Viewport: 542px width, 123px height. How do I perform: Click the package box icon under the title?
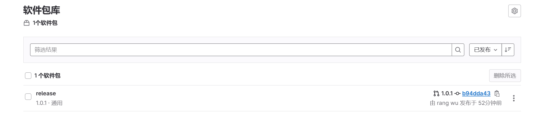pyautogui.click(x=27, y=23)
